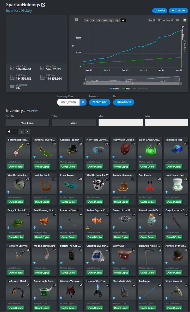Open the Filter Value dropdown
The width and height of the screenshot is (190, 312).
point(74,123)
